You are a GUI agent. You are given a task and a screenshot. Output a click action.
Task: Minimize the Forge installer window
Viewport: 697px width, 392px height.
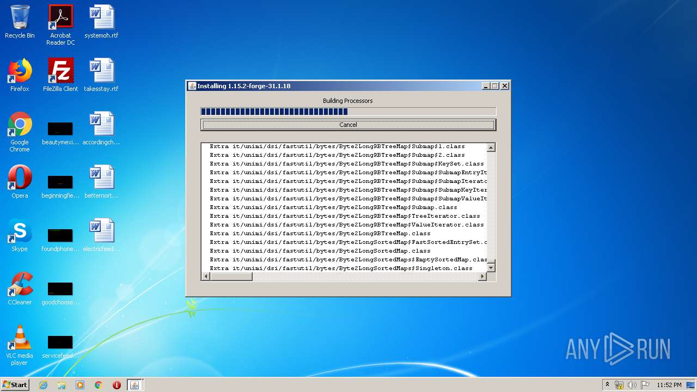click(486, 86)
